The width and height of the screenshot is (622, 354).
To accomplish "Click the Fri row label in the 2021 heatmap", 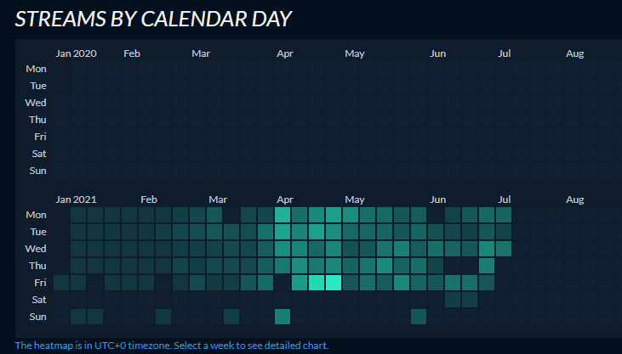I will pyautogui.click(x=39, y=283).
